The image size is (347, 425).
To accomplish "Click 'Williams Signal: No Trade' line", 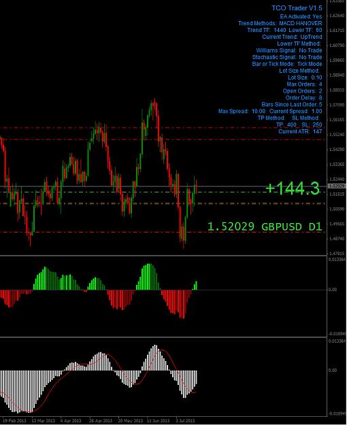I will [x=289, y=50].
